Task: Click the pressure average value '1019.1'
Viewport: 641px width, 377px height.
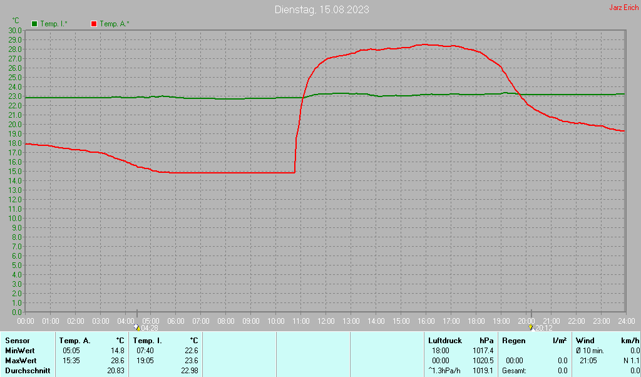Action: click(x=483, y=371)
